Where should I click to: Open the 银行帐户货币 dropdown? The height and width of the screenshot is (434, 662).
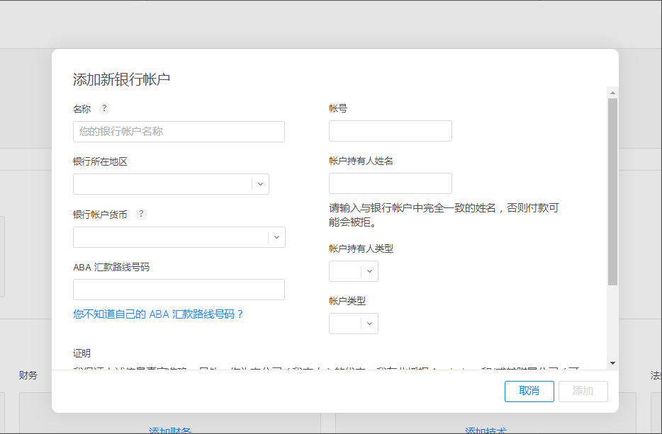(x=179, y=237)
